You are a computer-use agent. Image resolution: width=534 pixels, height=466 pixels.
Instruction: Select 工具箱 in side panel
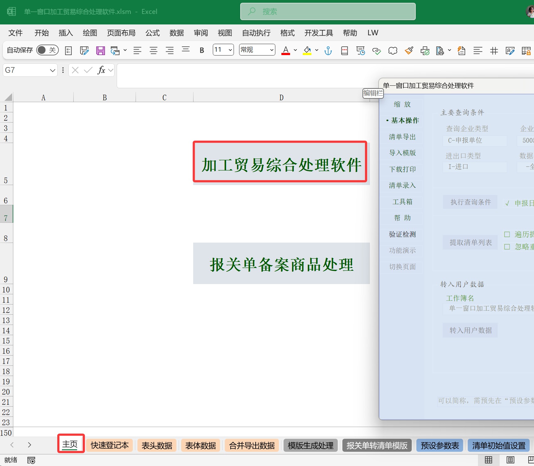pyautogui.click(x=402, y=202)
